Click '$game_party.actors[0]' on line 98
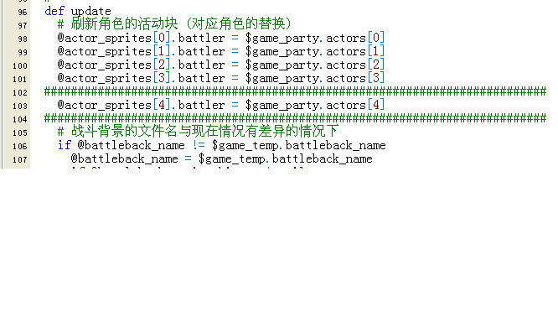The width and height of the screenshot is (558, 322). (315, 38)
